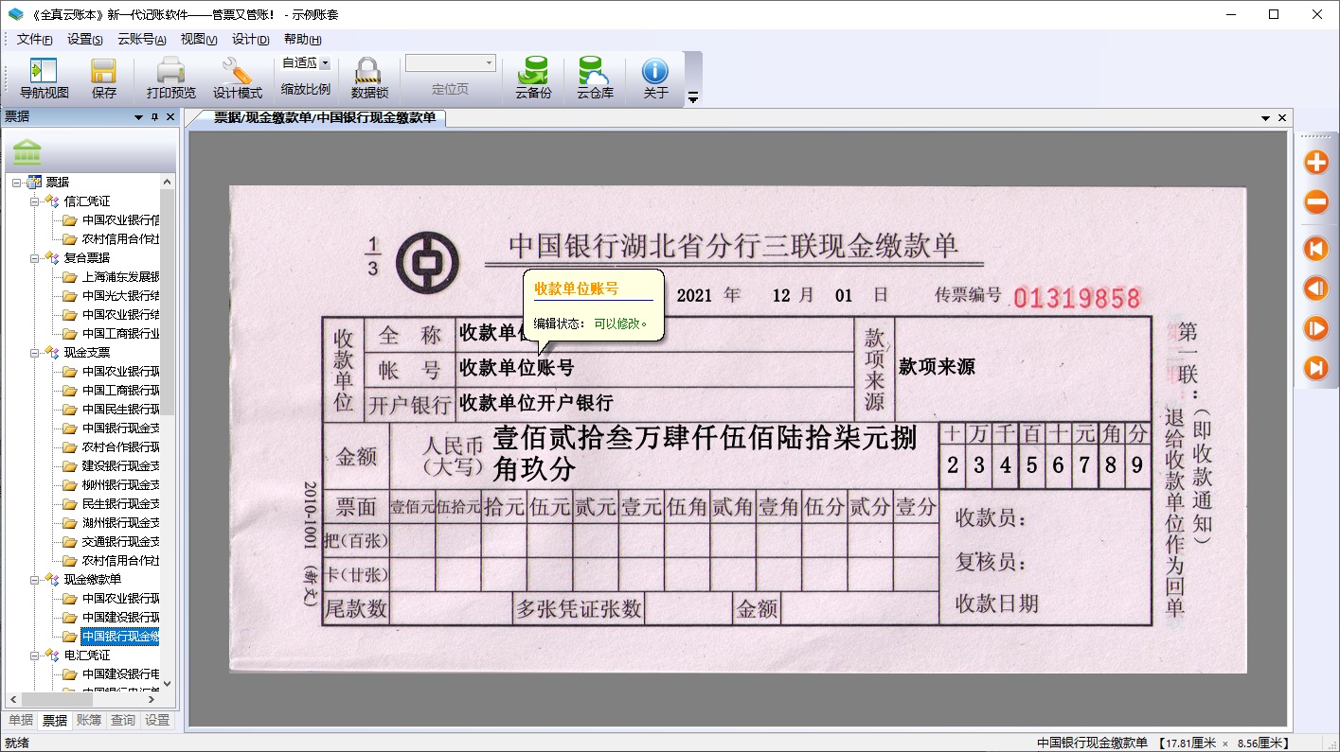The height and width of the screenshot is (752, 1340).
Task: Open the 票据 panel options dropdown arrow
Action: (138, 117)
